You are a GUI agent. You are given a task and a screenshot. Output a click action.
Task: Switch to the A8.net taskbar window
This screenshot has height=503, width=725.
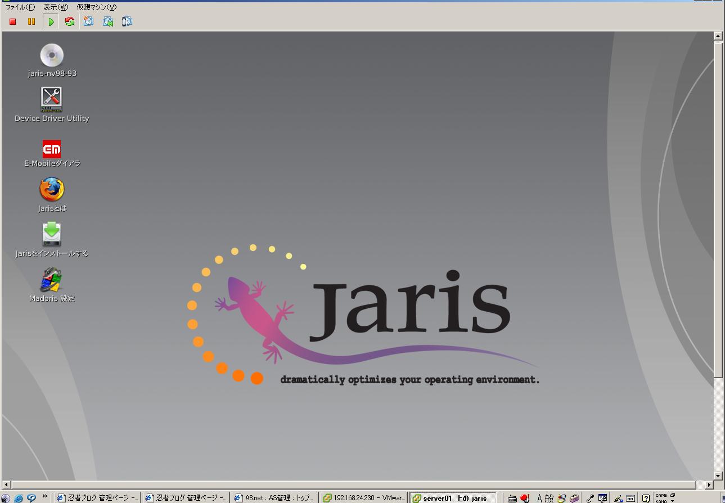[274, 498]
